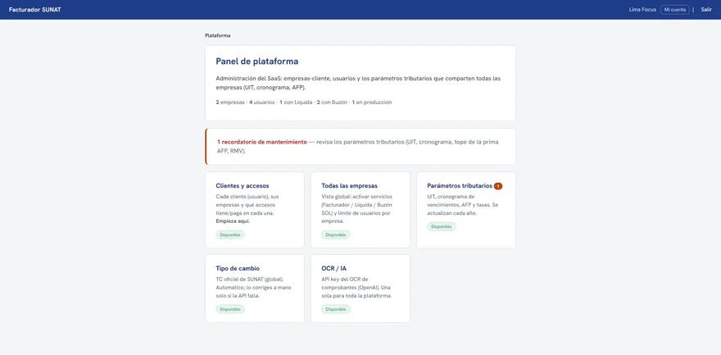The height and width of the screenshot is (355, 721).
Task: Click the orange notification badge on Parámetros tributarios
Action: (498, 186)
